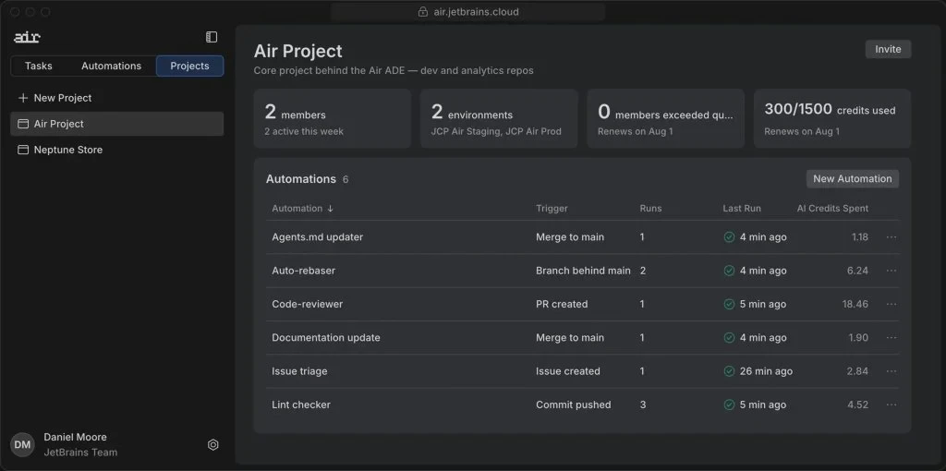Image resolution: width=946 pixels, height=471 pixels.
Task: Open the Code-reviewer automation
Action: pos(307,304)
